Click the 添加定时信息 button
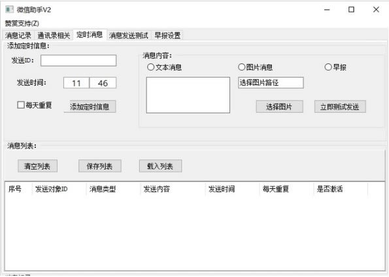Viewport: 389px width, 277px height. coord(90,106)
